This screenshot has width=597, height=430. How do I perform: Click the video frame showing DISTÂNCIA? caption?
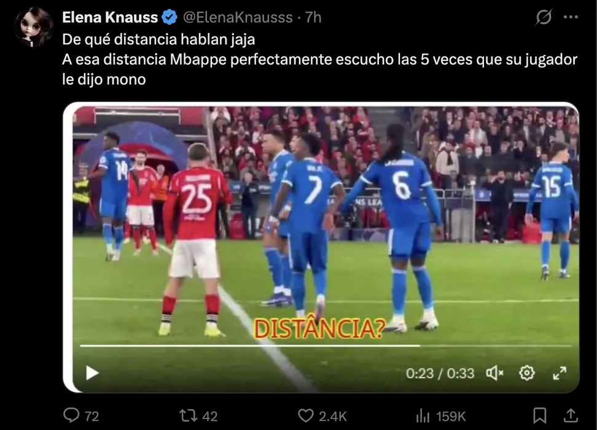pyautogui.click(x=321, y=248)
